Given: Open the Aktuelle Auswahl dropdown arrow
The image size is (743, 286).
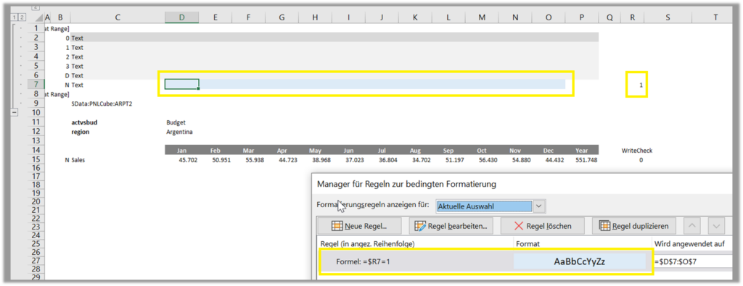Looking at the screenshot, I should pyautogui.click(x=539, y=206).
